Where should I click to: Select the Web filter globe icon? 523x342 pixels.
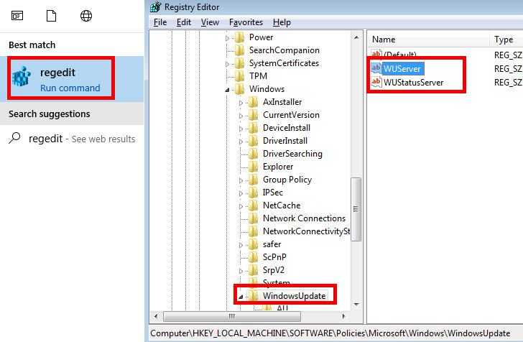(x=86, y=16)
